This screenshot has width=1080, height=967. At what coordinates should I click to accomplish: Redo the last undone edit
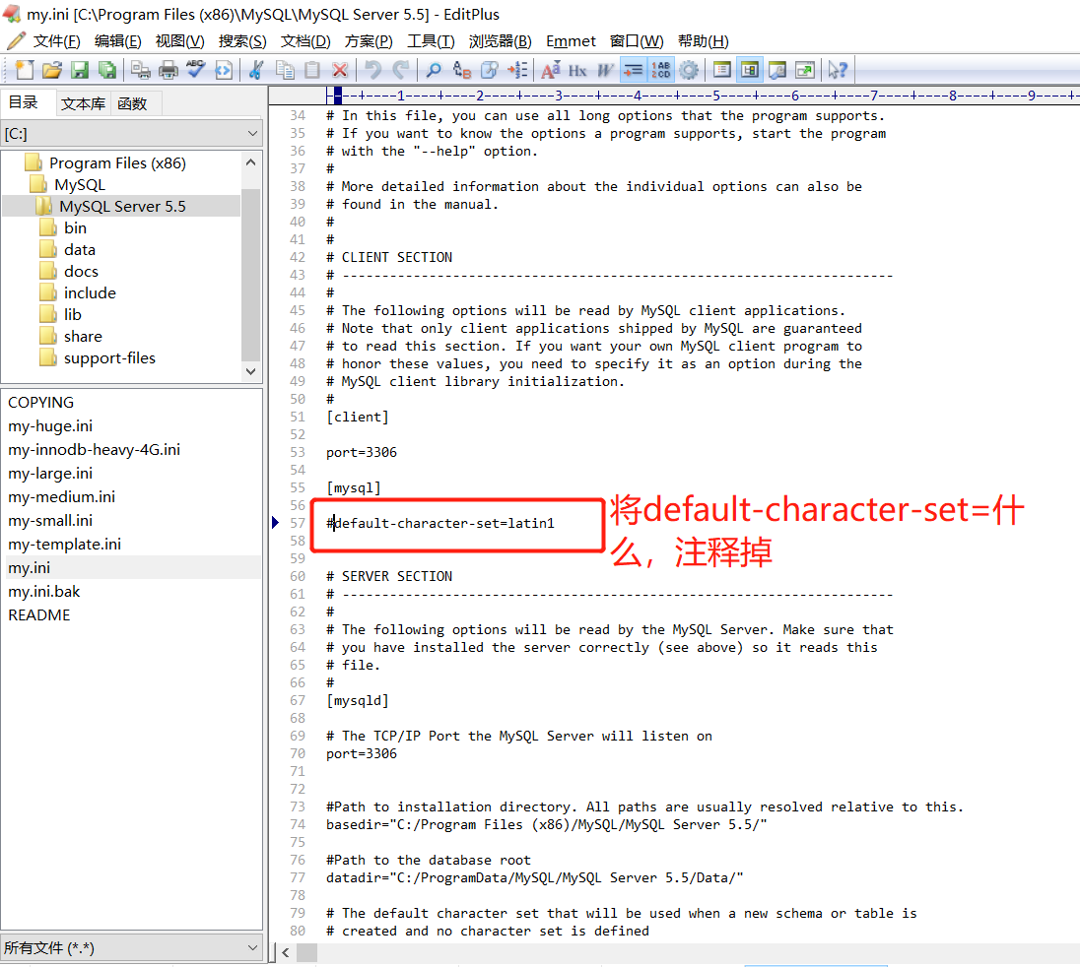pos(400,70)
